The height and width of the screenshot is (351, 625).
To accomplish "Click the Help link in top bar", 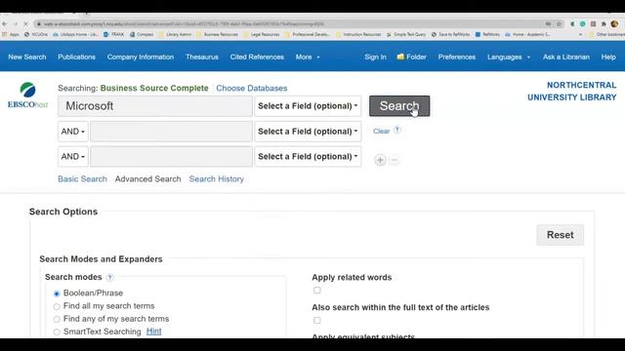I will (x=608, y=57).
